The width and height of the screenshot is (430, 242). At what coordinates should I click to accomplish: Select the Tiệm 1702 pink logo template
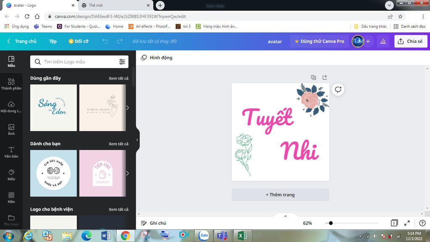click(102, 173)
